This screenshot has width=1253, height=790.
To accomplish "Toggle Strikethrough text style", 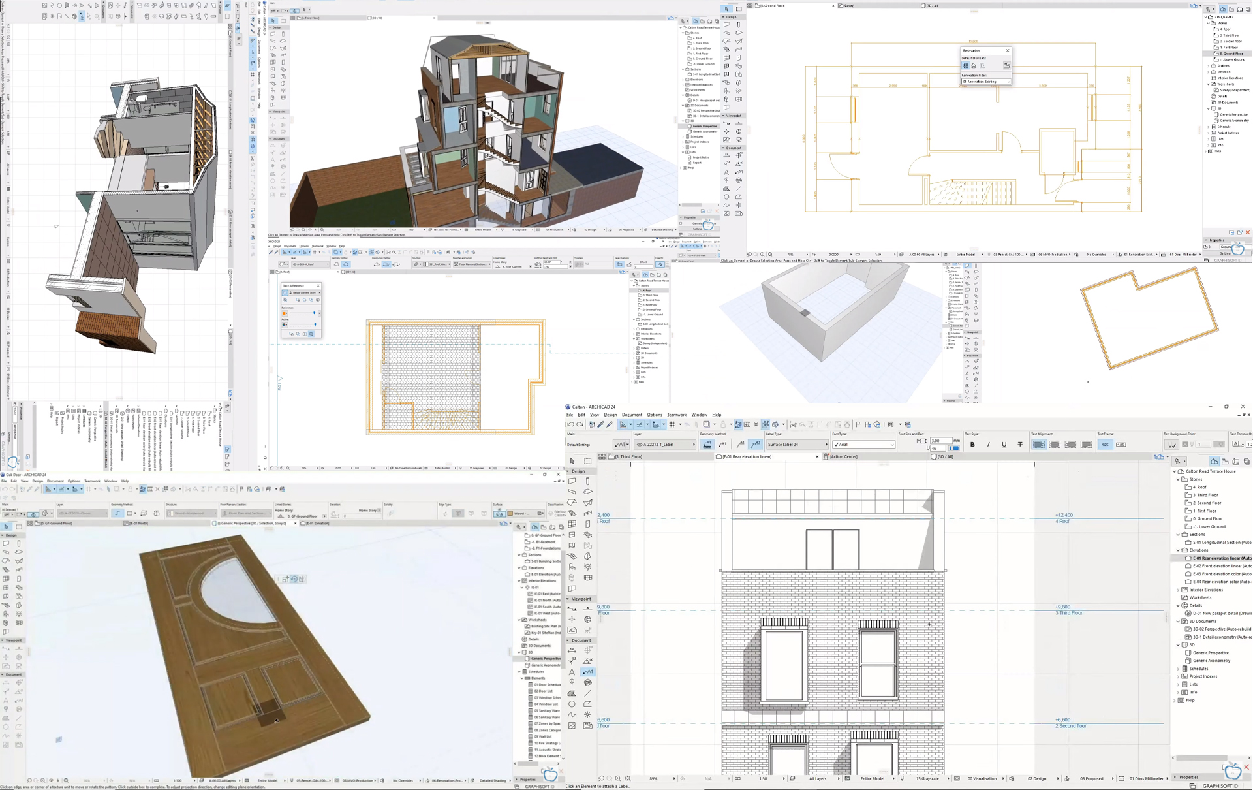I will (x=1020, y=445).
